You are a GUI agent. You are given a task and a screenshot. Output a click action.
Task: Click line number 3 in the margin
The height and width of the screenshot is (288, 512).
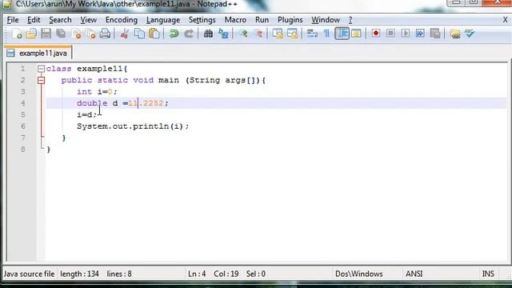(23, 92)
